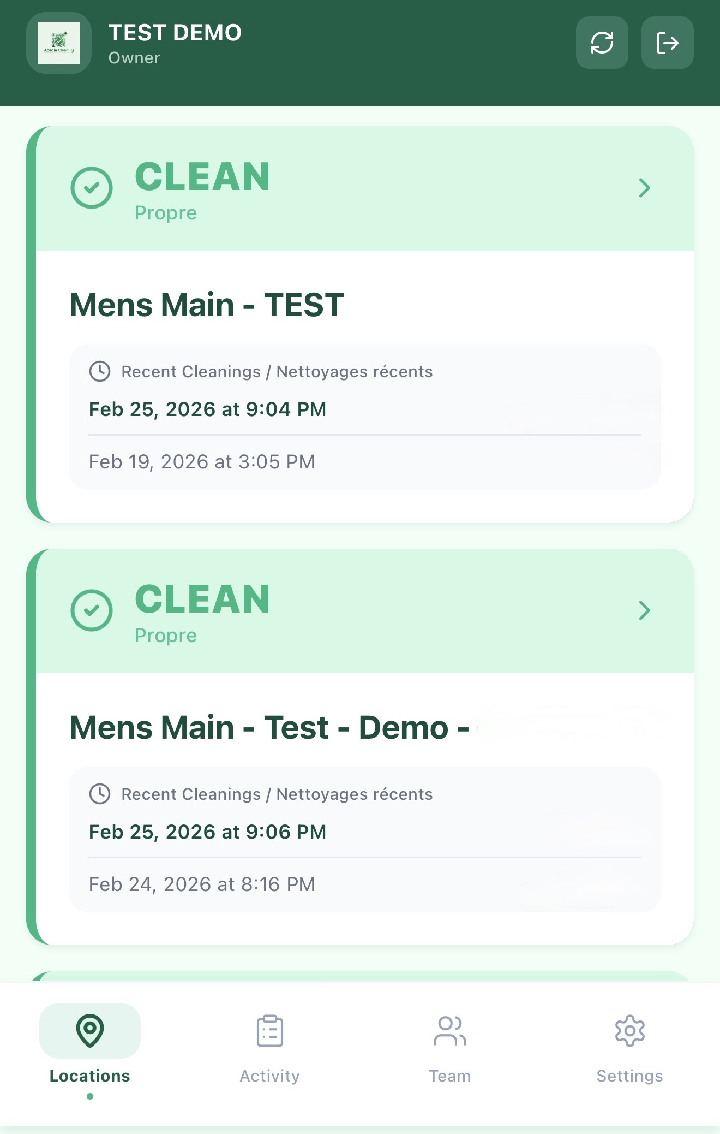Tap the refresh sync icon
Image resolution: width=720 pixels, height=1134 pixels.
[x=602, y=43]
